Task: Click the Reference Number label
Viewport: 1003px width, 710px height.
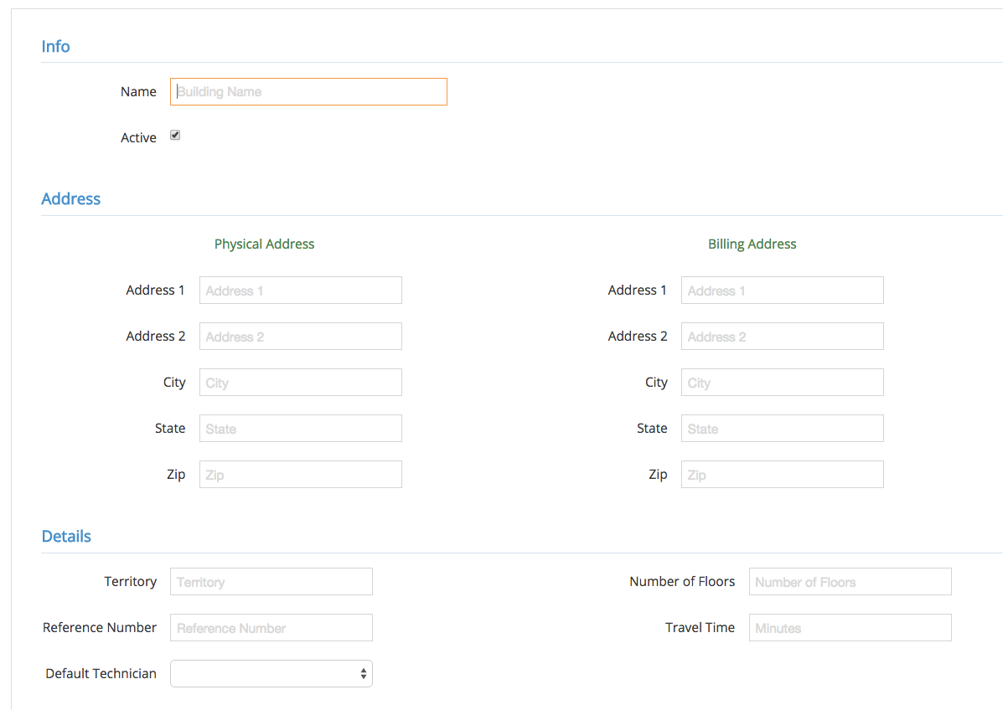Action: point(100,628)
